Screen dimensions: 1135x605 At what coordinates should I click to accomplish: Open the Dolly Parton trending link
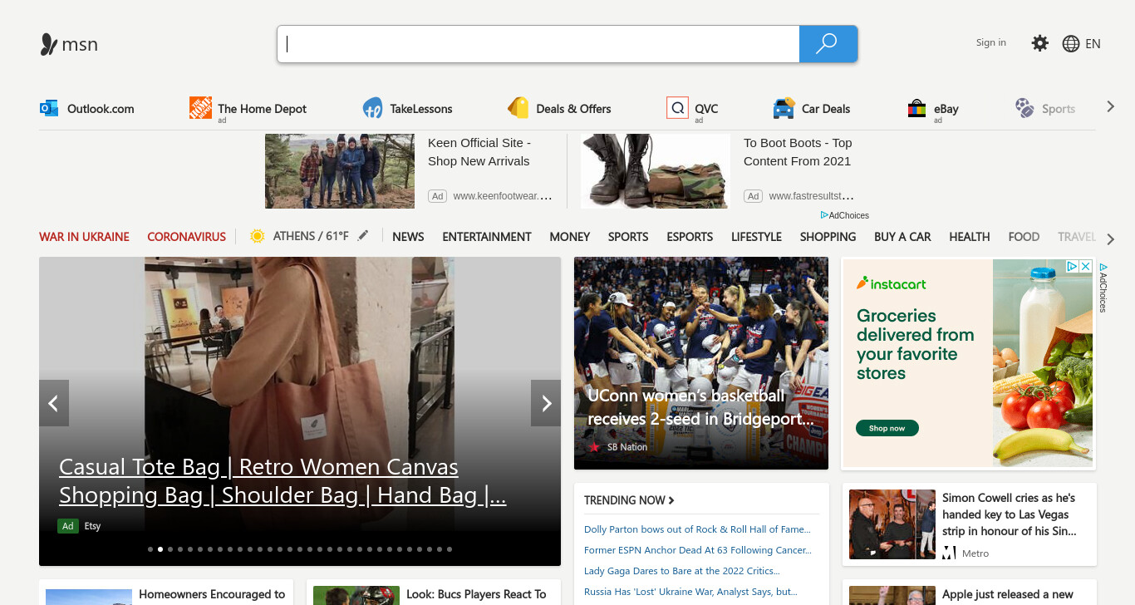[697, 529]
